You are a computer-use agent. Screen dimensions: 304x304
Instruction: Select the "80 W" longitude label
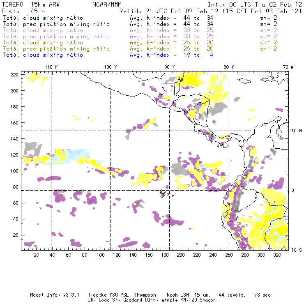click(x=228, y=67)
